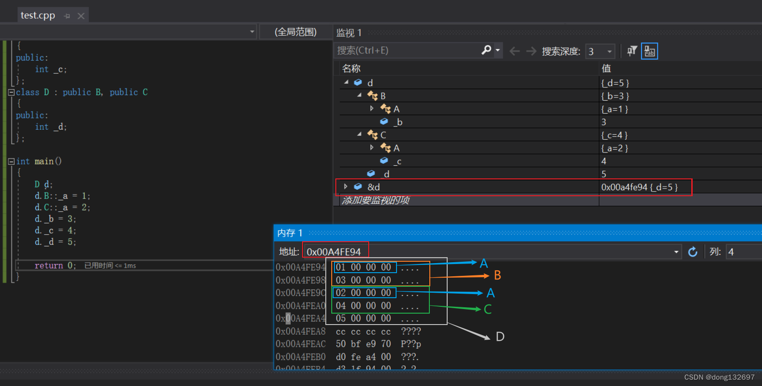
Task: Select the _b watch row
Action: [551, 122]
